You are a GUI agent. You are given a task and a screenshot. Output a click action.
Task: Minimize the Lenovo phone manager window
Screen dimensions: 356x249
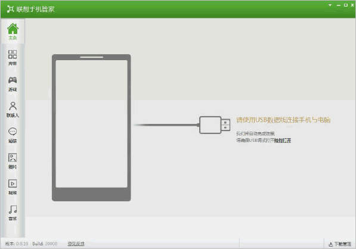[x=339, y=5]
